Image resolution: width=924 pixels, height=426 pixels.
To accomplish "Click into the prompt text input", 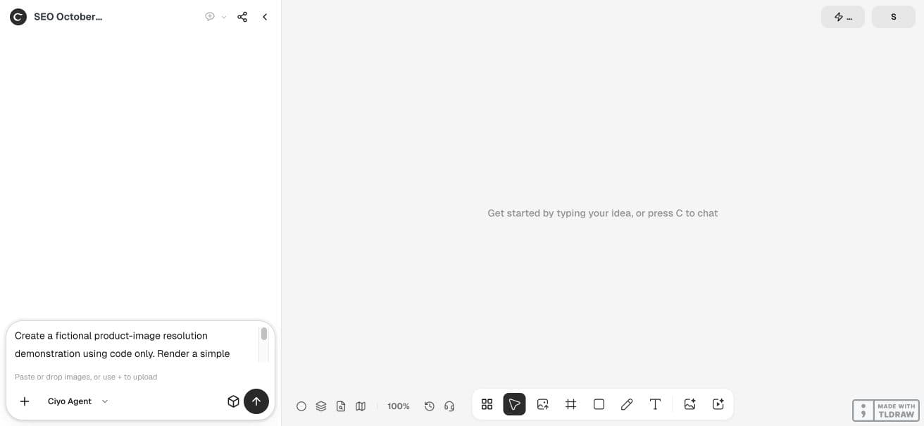I will [x=134, y=344].
